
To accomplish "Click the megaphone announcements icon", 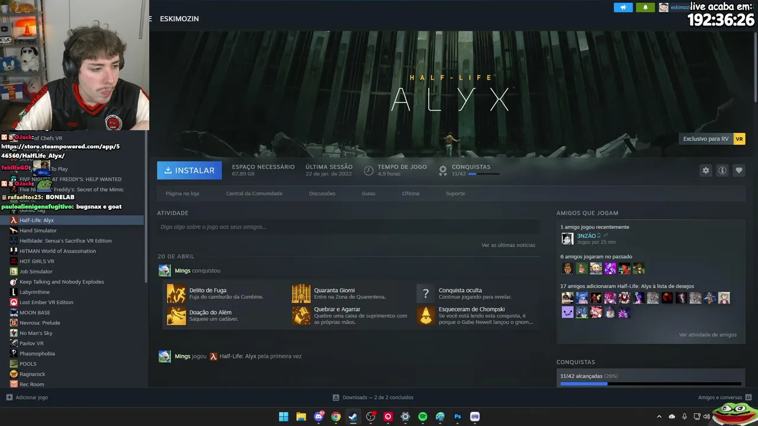I will point(623,7).
